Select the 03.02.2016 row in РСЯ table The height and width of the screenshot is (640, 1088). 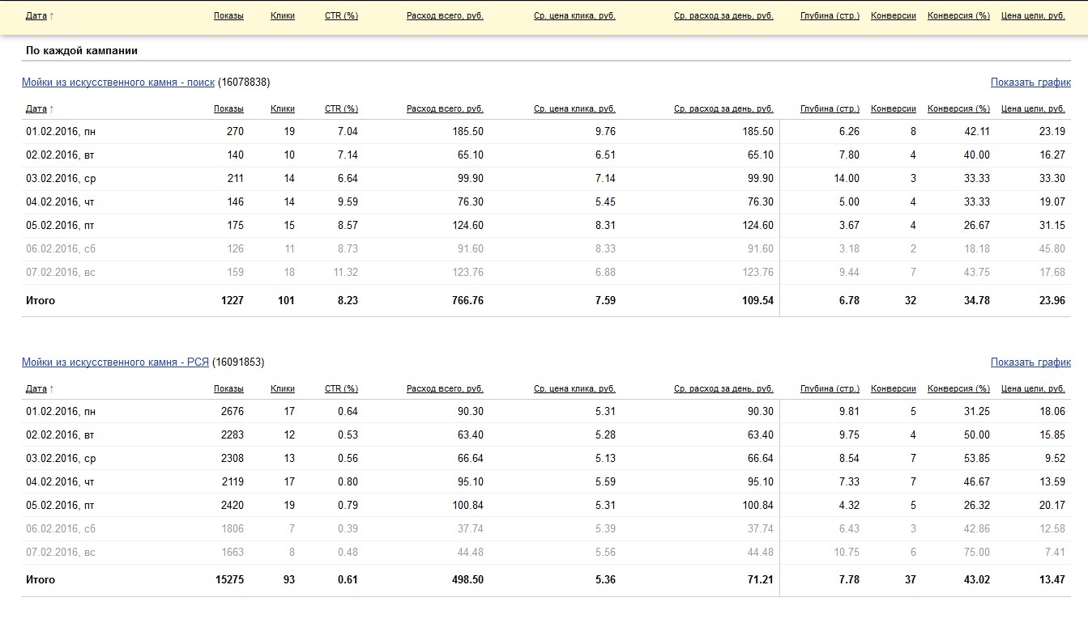coord(61,459)
